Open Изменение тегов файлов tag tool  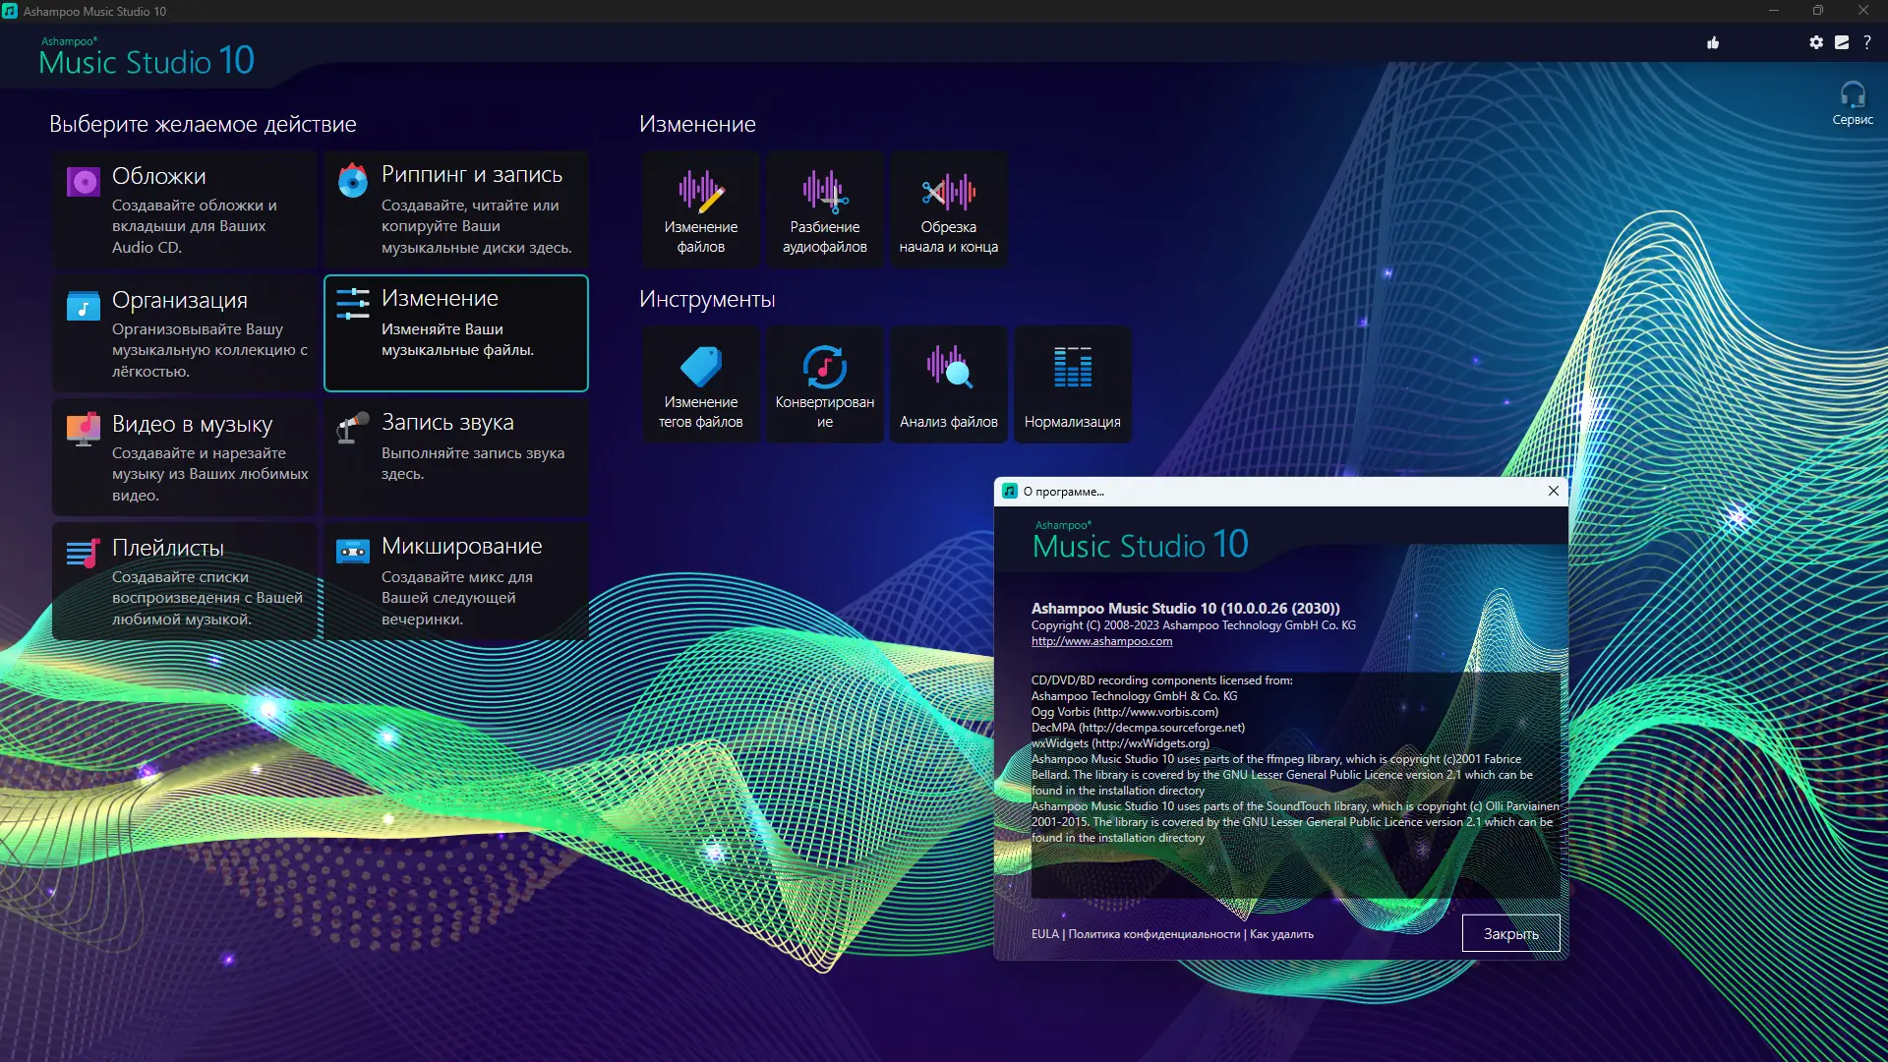pos(700,384)
